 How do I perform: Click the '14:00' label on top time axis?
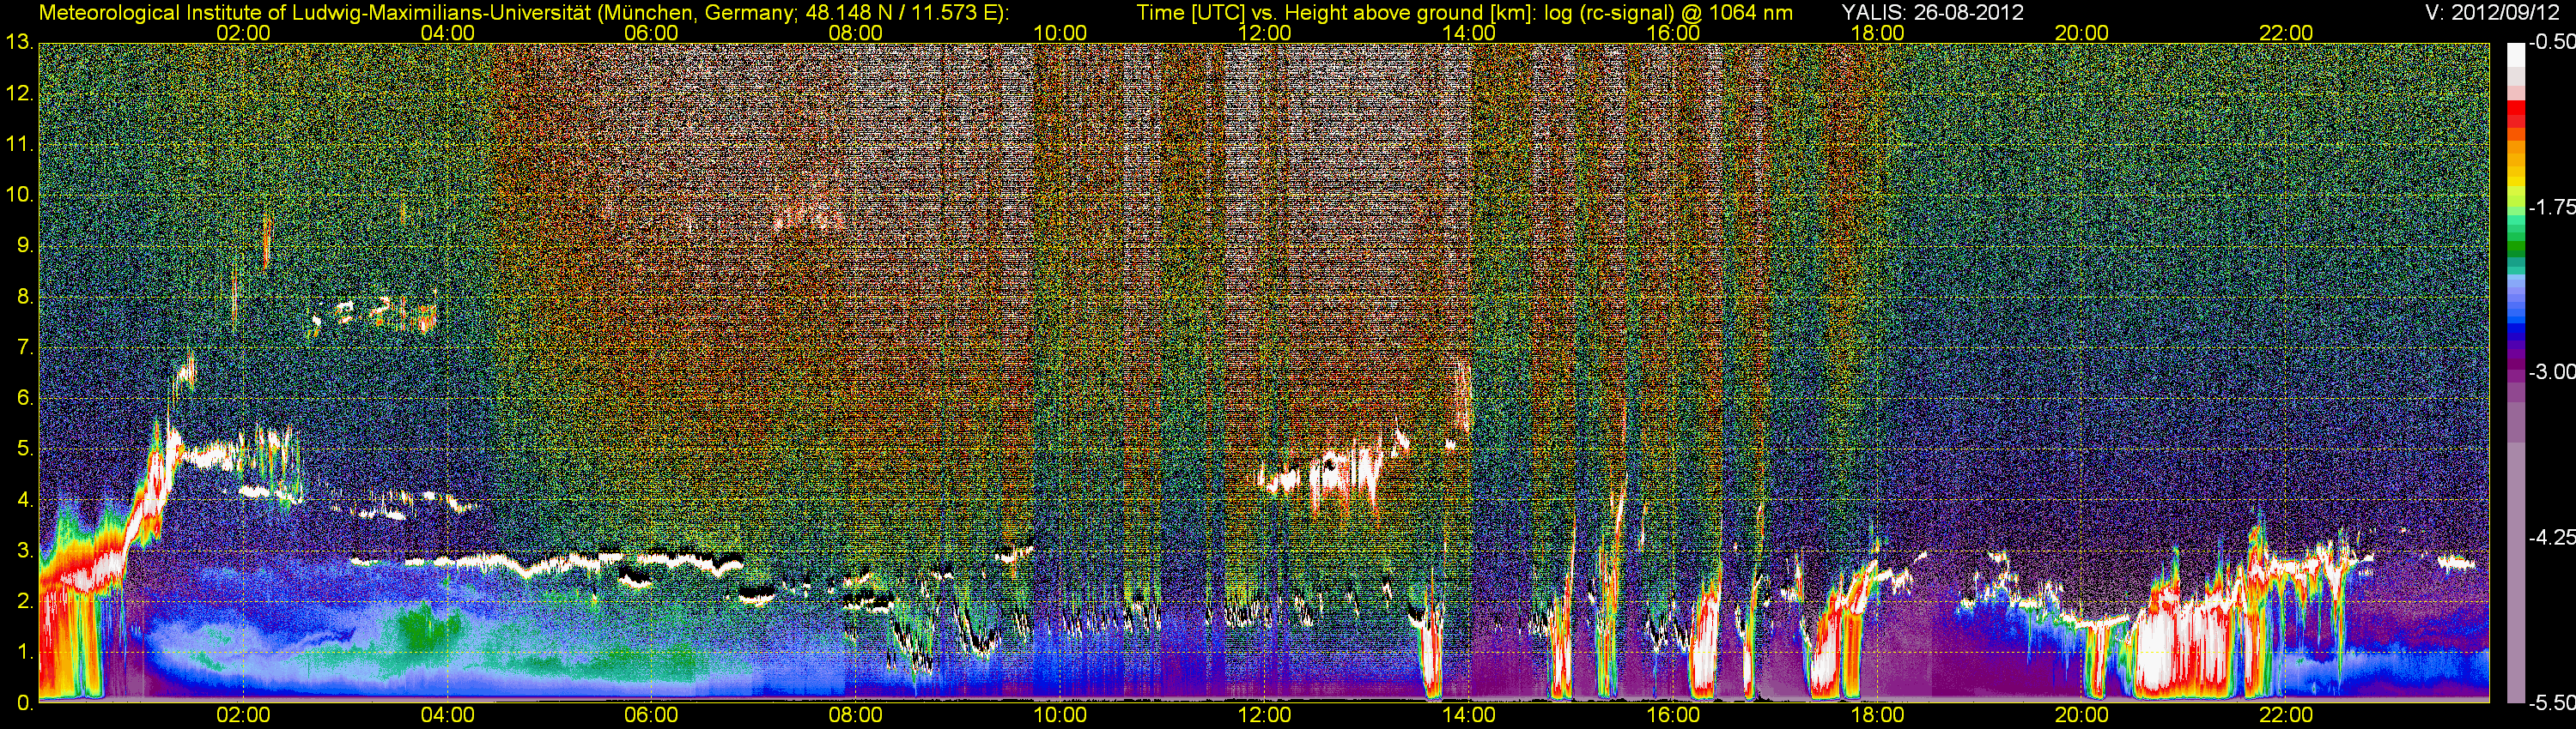point(1469,33)
